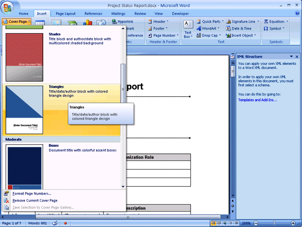This screenshot has height=227, width=302.
Task: Click the Text Box button
Action: (188, 29)
